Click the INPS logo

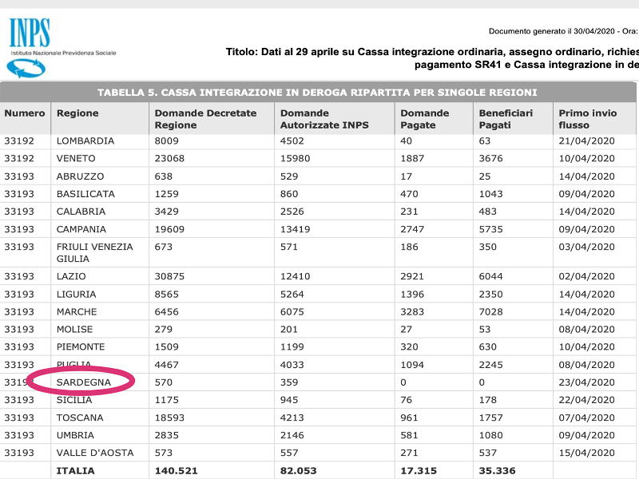(30, 46)
